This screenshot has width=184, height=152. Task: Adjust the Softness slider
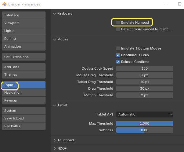pyautogui.click(x=144, y=130)
